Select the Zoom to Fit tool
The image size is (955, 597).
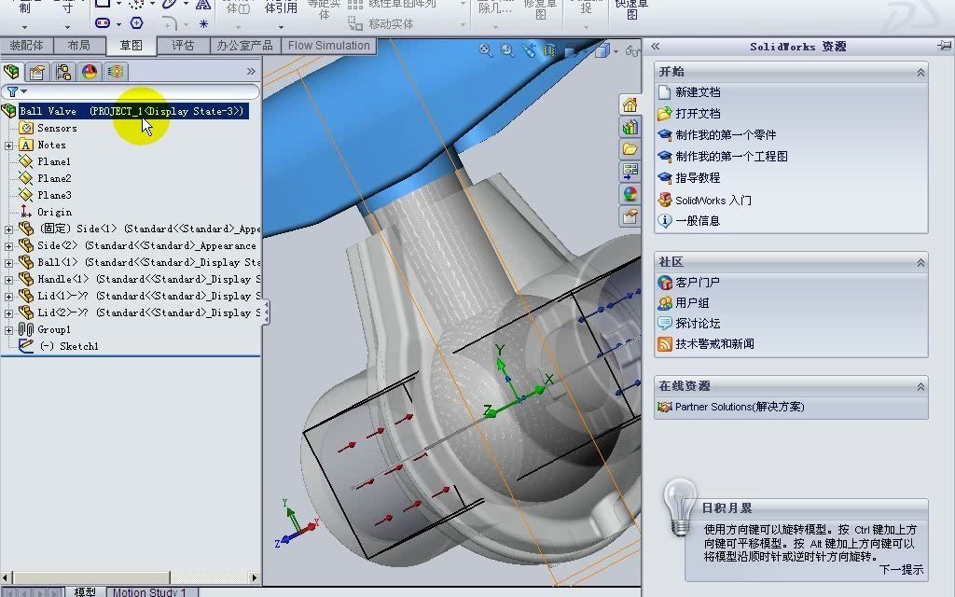coord(485,50)
